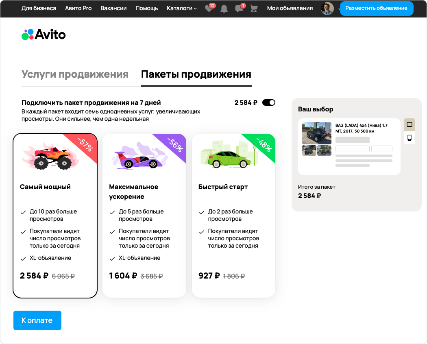Click the second small Niva photo thumbnail
This screenshot has width=427, height=344.
click(x=325, y=150)
